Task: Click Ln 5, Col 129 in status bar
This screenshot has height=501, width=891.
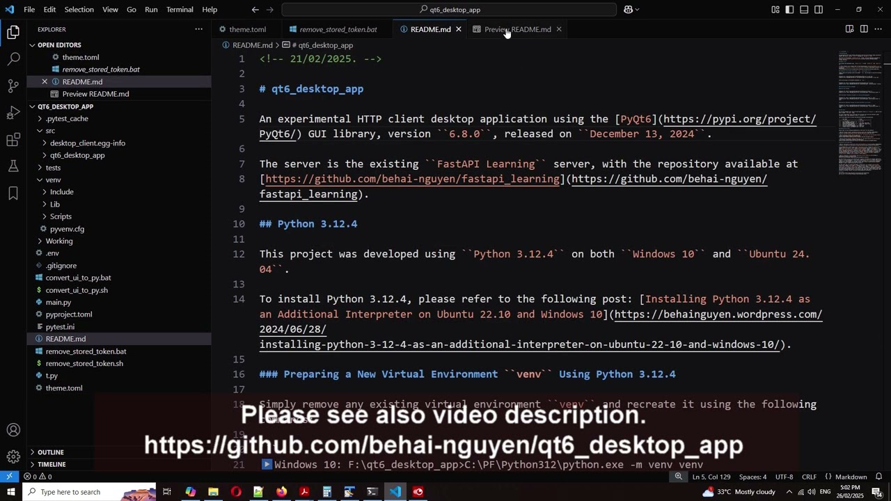Action: (711, 477)
